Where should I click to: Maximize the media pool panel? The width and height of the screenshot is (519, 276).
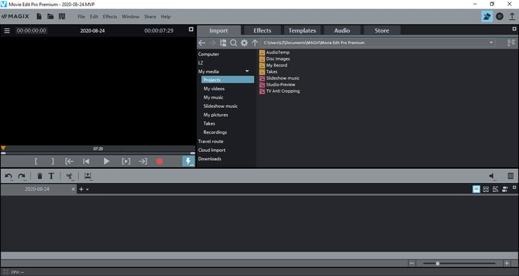click(514, 29)
